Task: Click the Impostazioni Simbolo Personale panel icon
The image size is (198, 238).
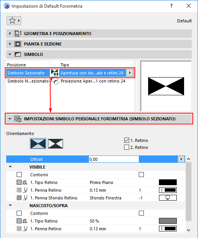Action: point(18,119)
